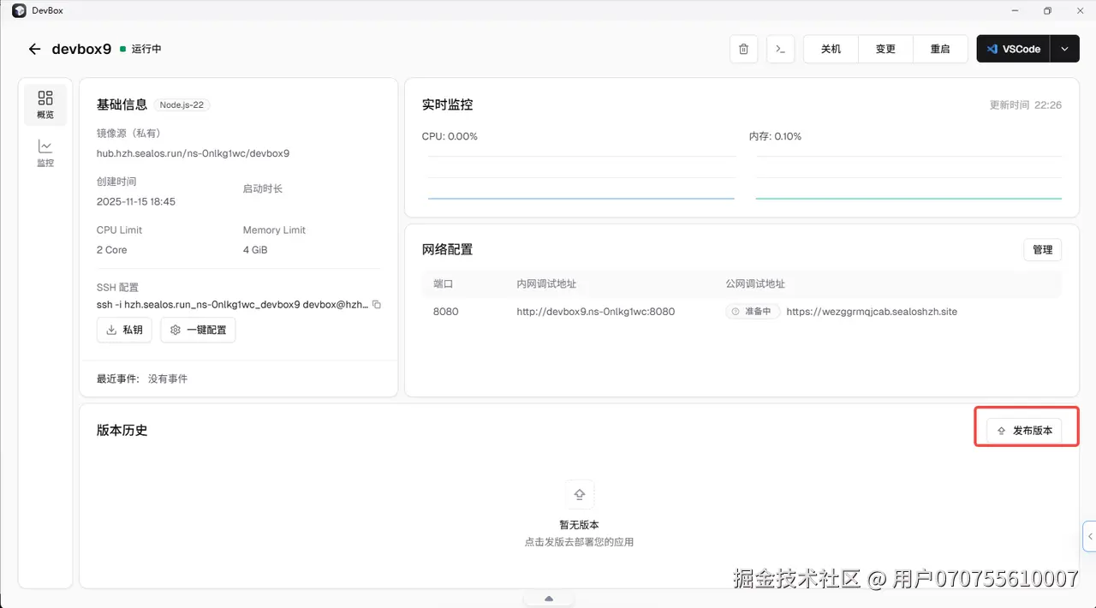1096x608 pixels.
Task: Click the Node.js-22 runtime tag
Action: click(x=182, y=105)
